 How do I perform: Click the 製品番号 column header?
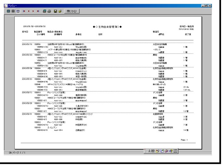38,32
